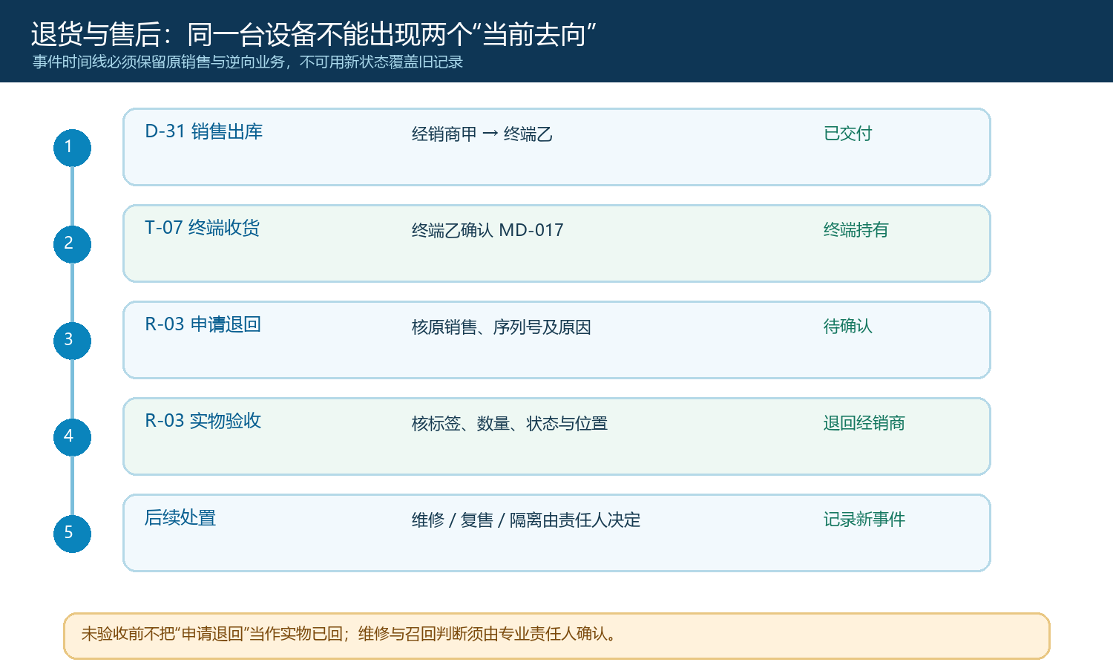This screenshot has width=1113, height=668.
Task: Click "核原销售、序列号及原因" description
Action: 502,327
